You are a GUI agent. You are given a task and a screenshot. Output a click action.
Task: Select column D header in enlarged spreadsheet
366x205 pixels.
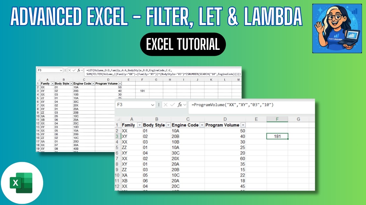(x=225, y=119)
